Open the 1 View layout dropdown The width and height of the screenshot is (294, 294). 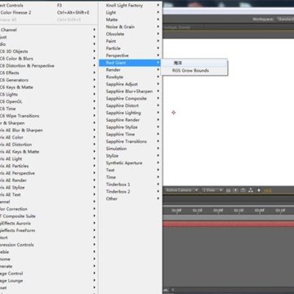point(212,190)
